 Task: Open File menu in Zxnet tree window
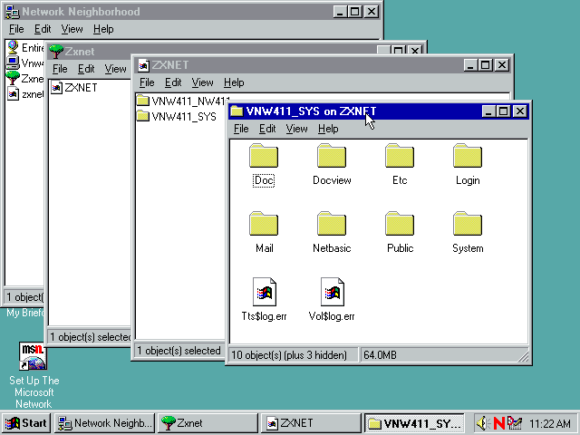[60, 69]
